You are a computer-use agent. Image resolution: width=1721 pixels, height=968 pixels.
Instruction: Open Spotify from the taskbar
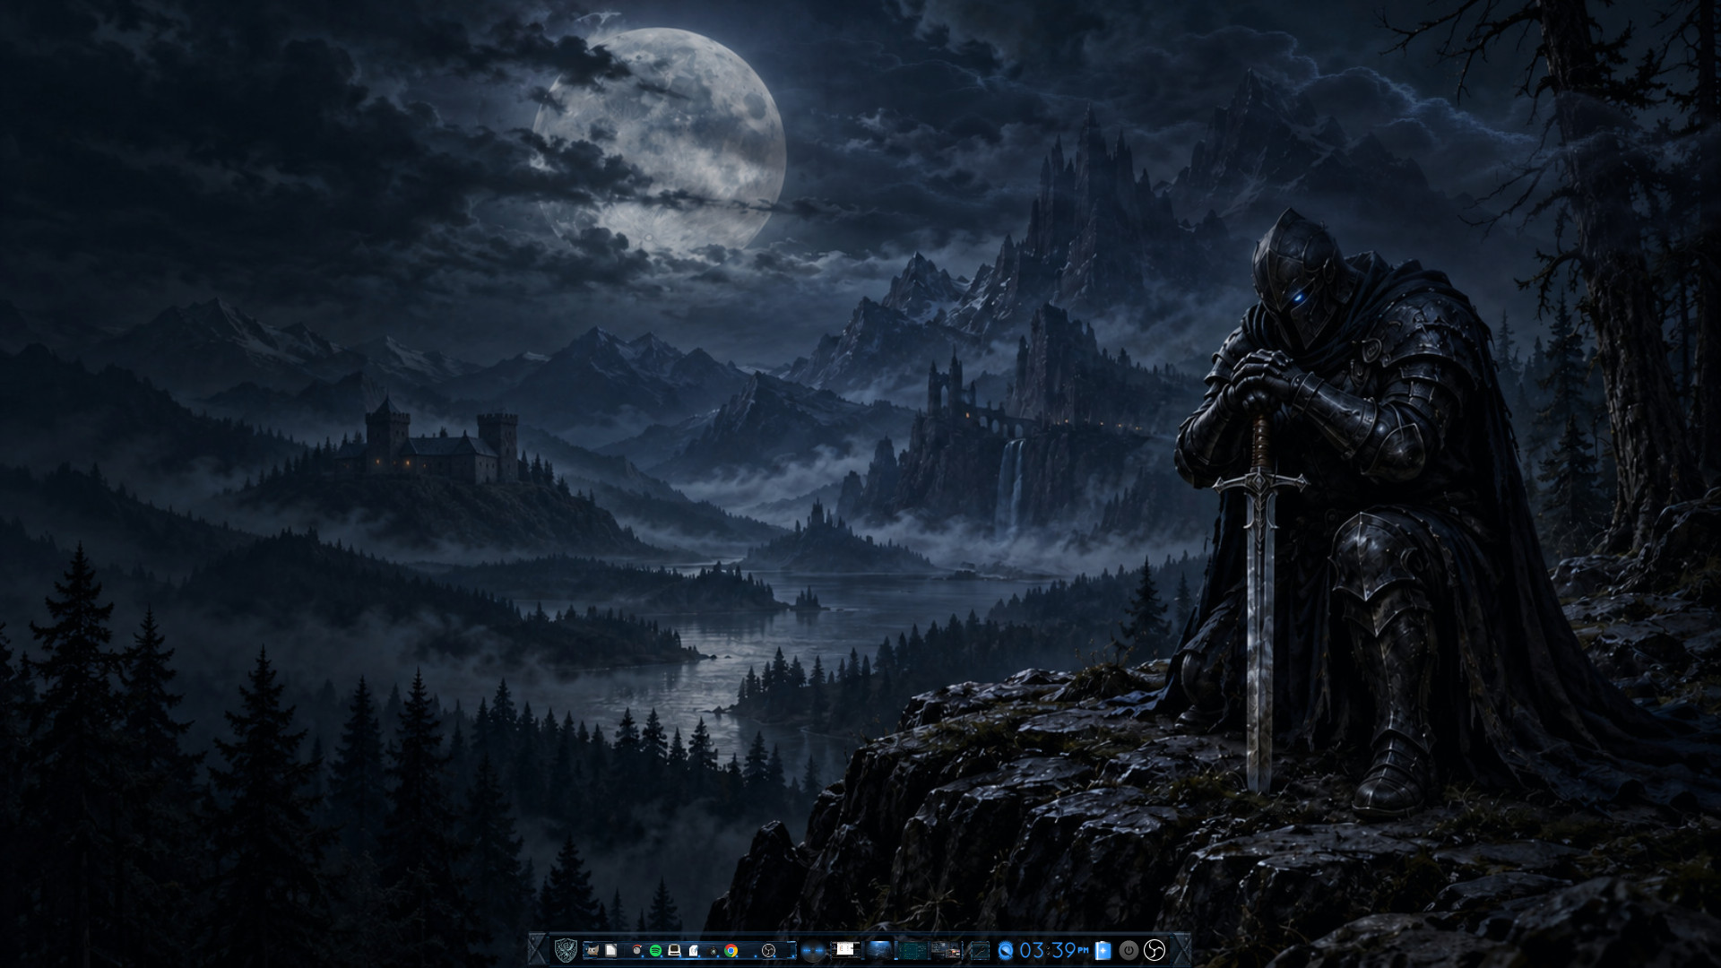tap(656, 950)
